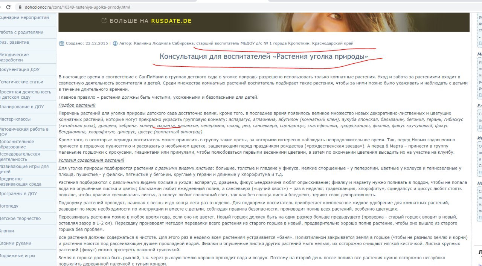This screenshot has height=266, width=482.
Task: Click the sentence starting Главное правило
Action: pos(159,98)
